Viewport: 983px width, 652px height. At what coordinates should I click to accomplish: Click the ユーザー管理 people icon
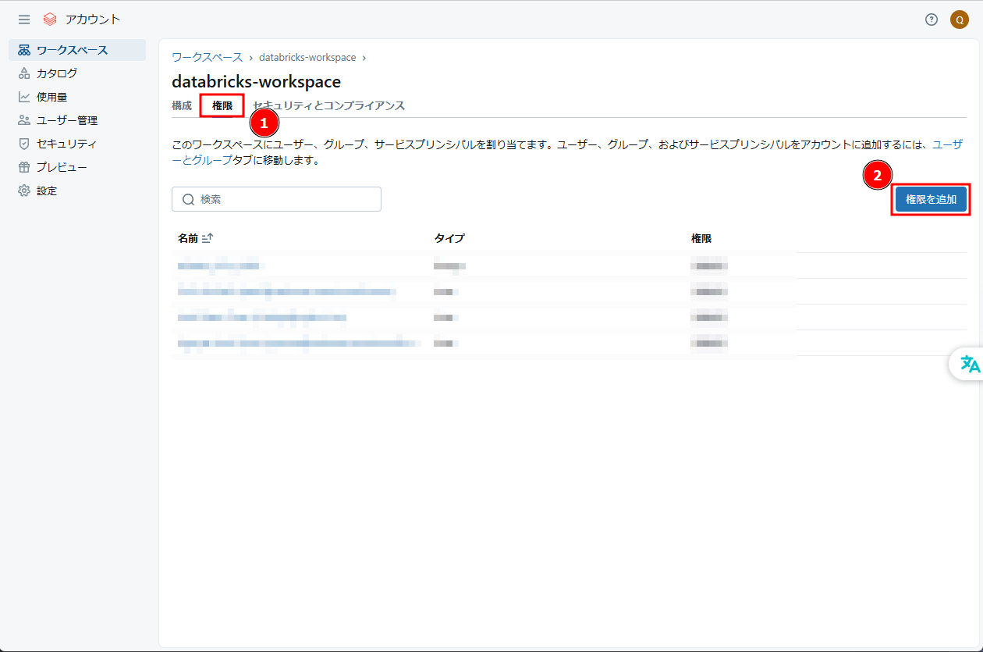pos(24,120)
